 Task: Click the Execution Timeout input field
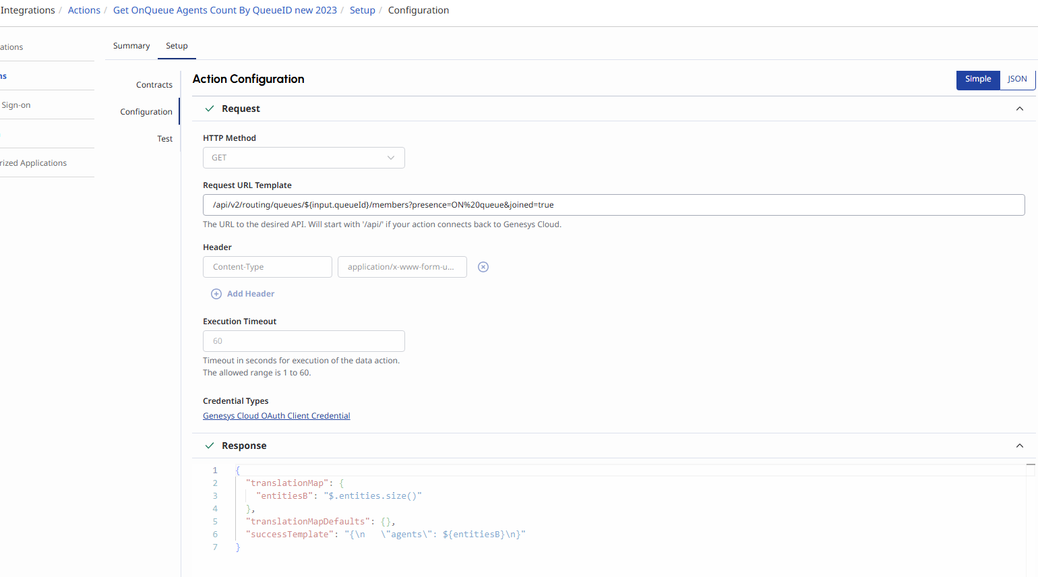(x=303, y=341)
